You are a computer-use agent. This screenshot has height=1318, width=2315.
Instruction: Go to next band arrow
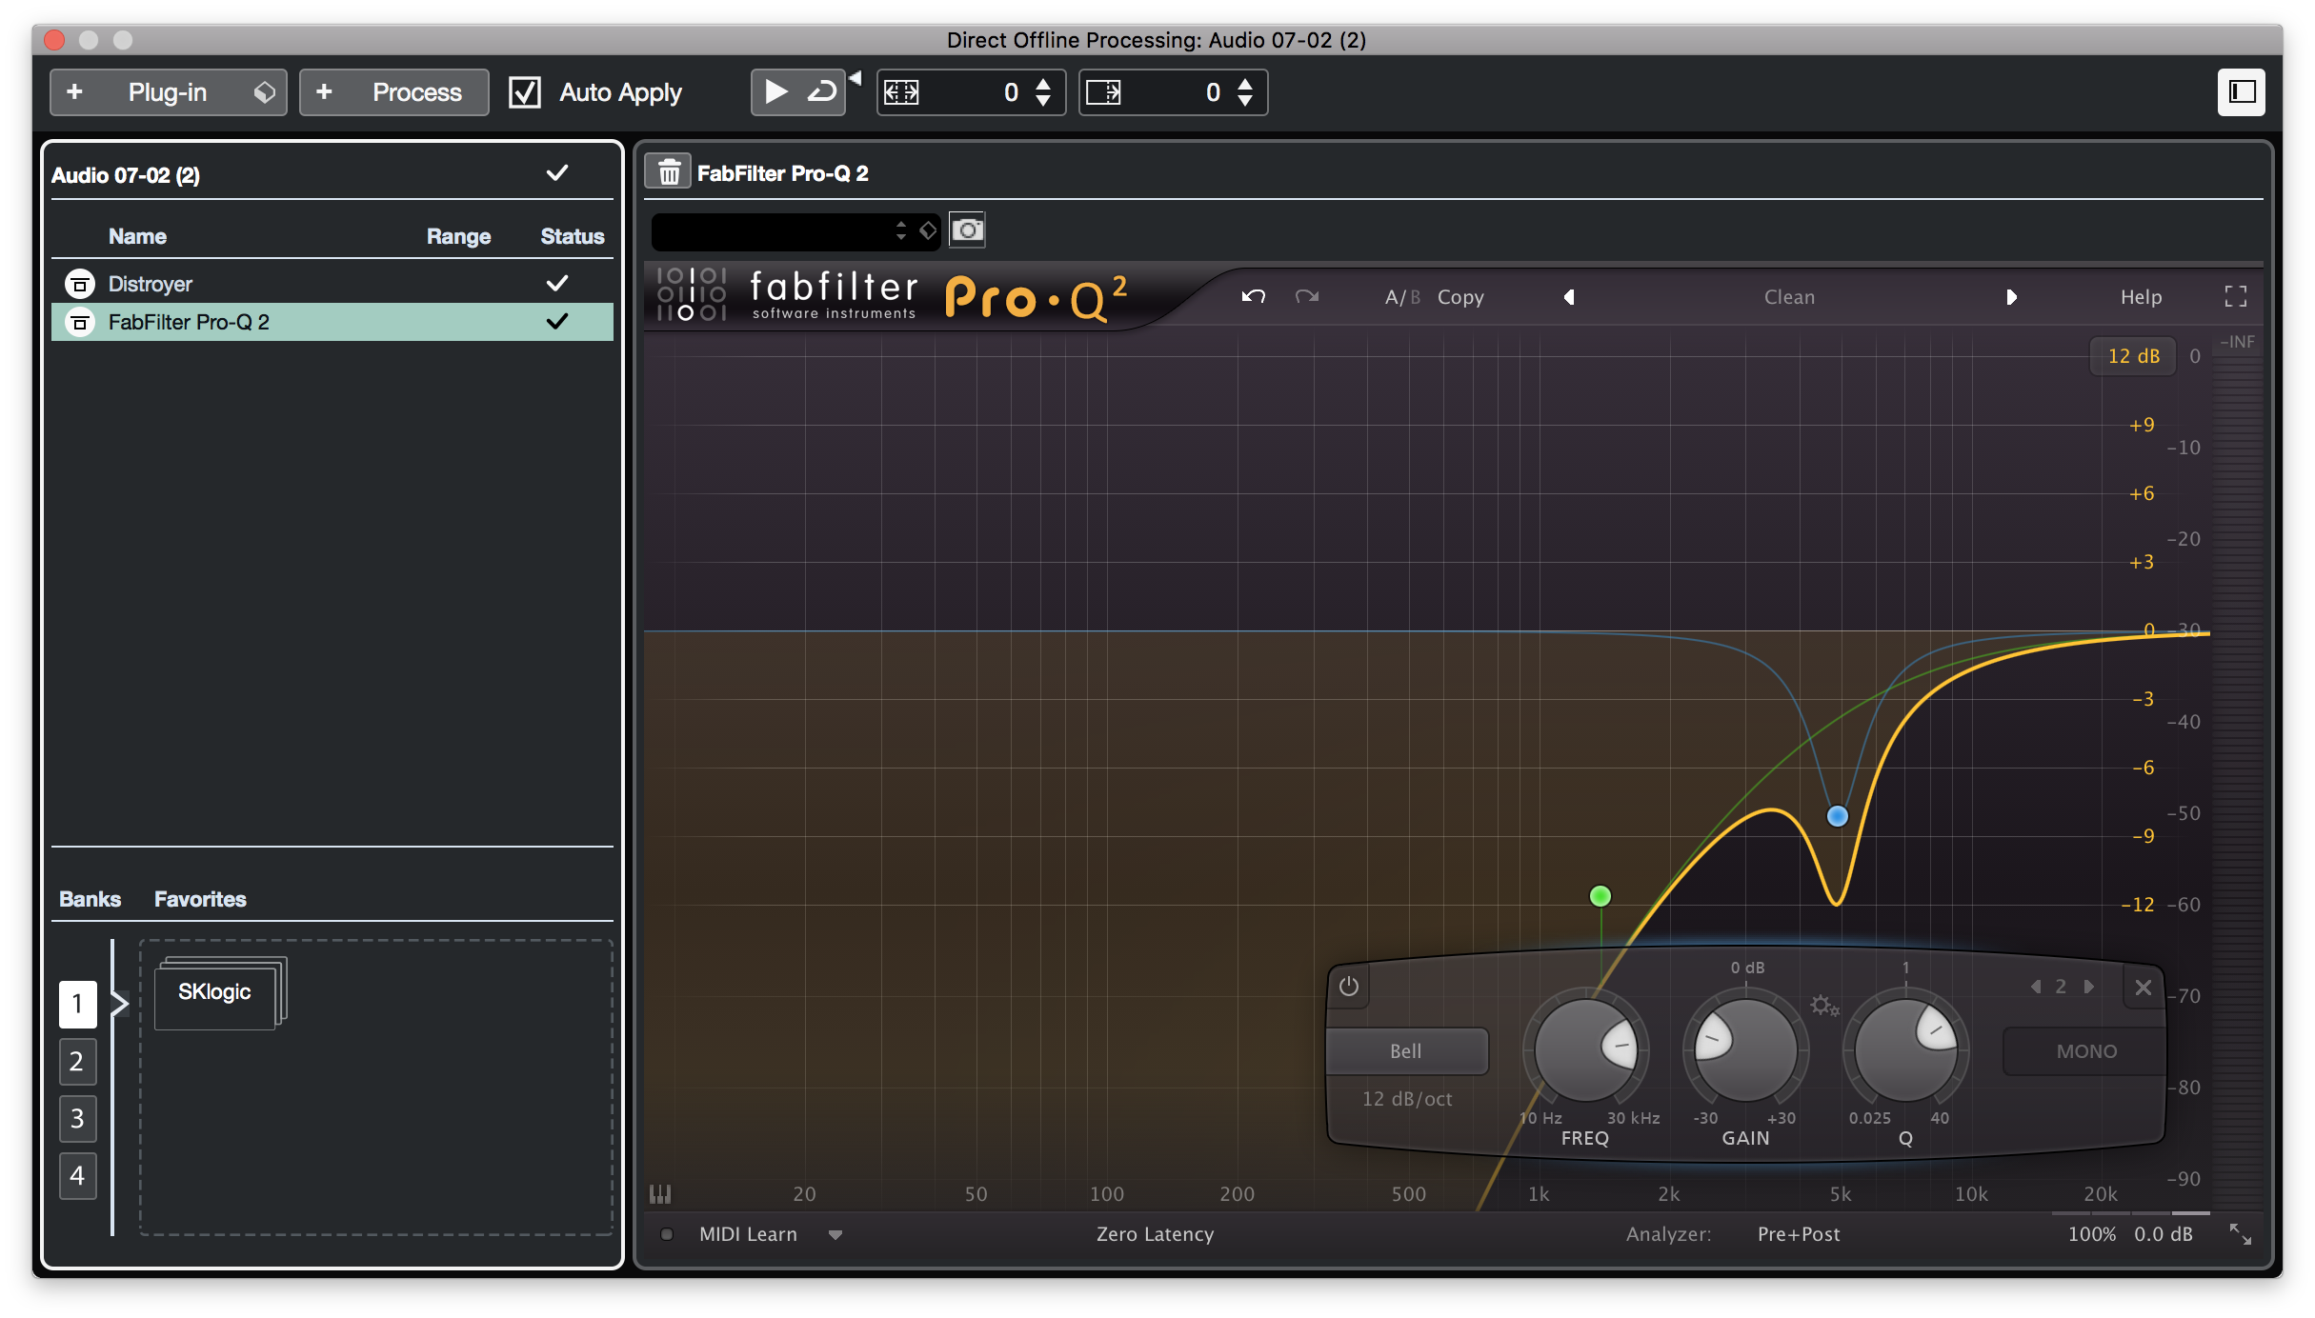pyautogui.click(x=2088, y=987)
